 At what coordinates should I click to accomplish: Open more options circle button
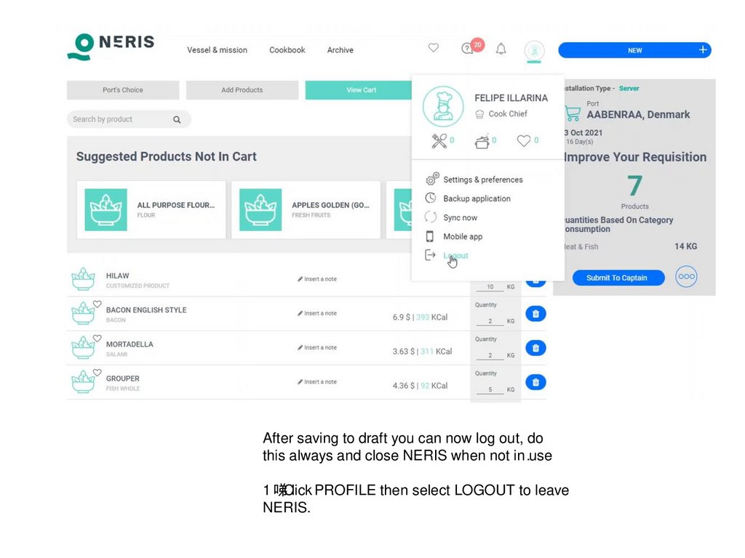tap(686, 277)
